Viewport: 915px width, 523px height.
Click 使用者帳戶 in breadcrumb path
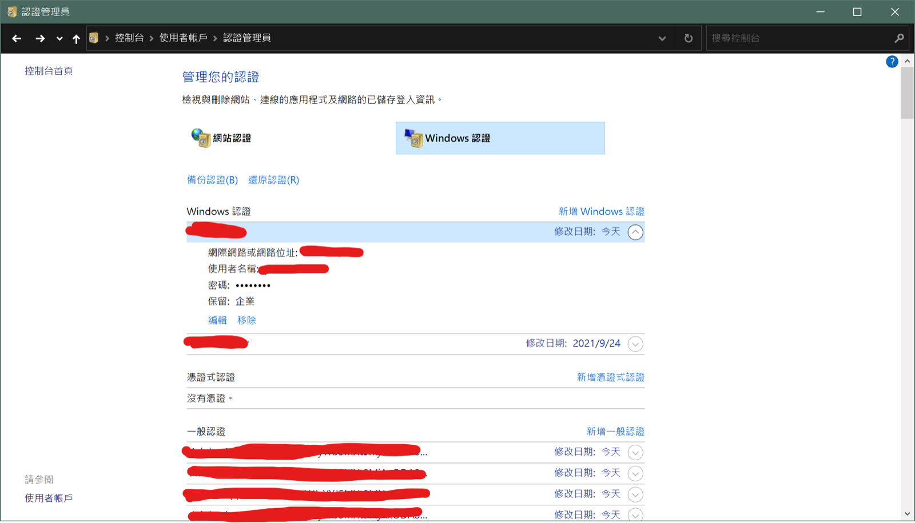coord(183,38)
